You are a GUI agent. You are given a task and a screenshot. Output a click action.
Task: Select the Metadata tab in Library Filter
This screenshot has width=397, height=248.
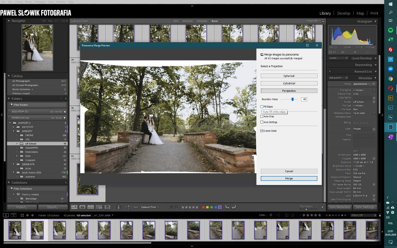tap(202, 21)
